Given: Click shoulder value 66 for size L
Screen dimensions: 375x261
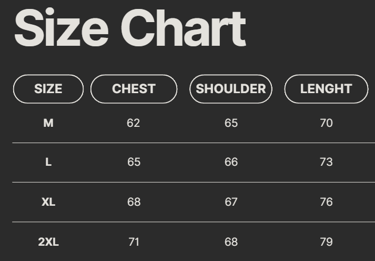Looking at the screenshot, I should tap(231, 162).
